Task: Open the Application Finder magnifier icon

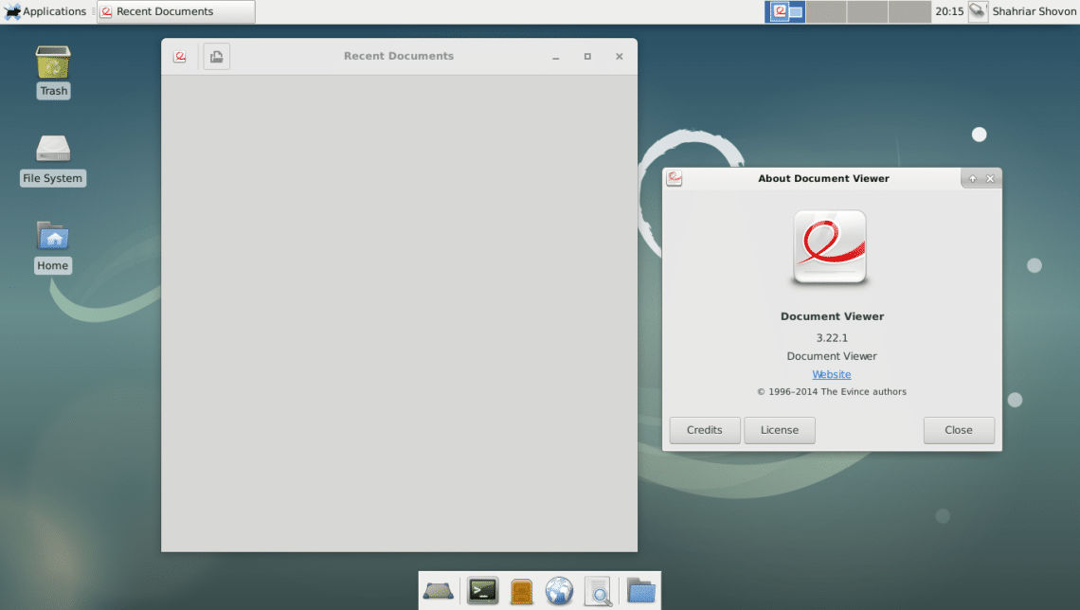Action: click(x=599, y=591)
